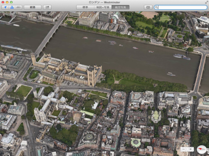Toggle traffic display car icon
This screenshot has width=209, height=156.
(18, 7)
